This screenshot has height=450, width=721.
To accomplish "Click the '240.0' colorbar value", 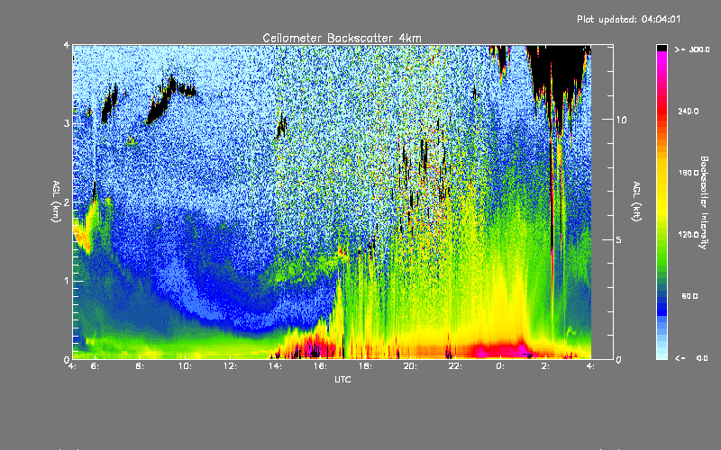I will [x=688, y=111].
